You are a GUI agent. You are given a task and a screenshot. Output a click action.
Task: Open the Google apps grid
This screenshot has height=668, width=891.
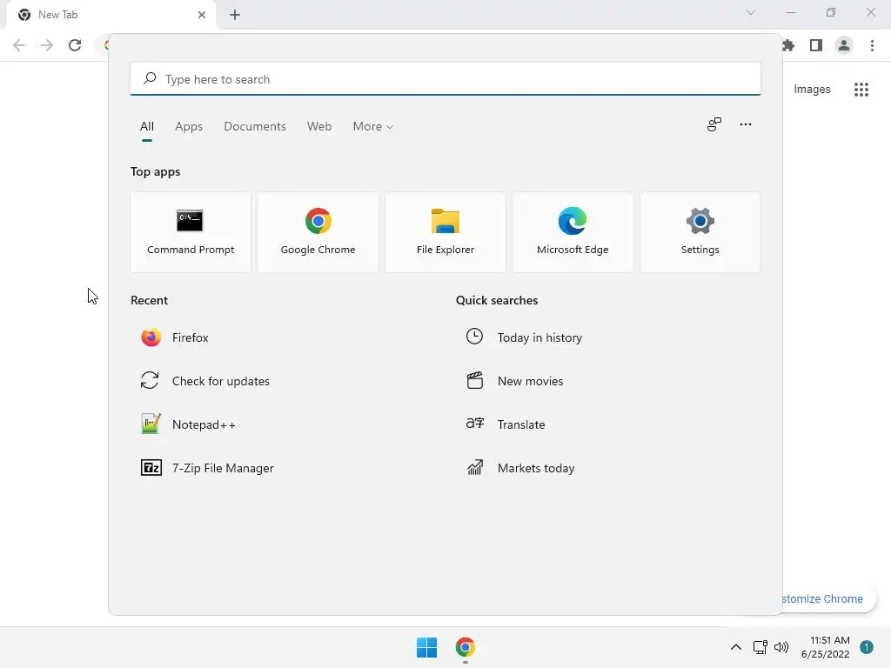[x=861, y=90]
